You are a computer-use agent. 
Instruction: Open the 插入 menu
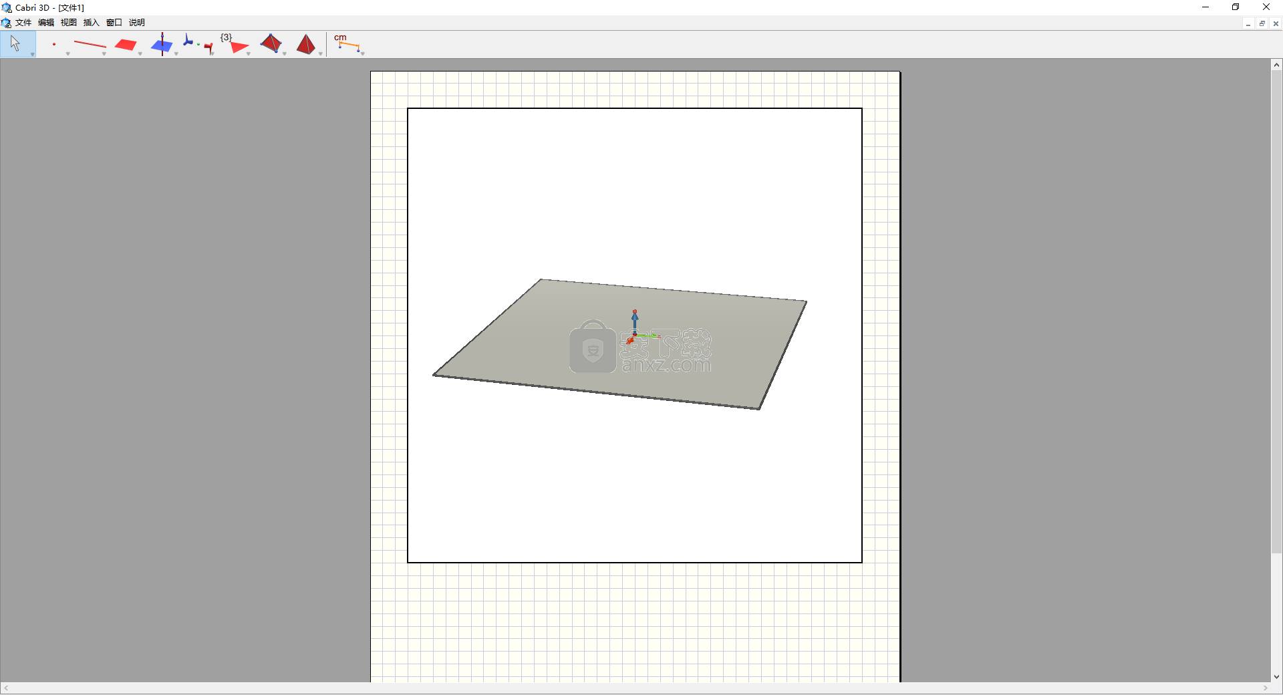(92, 23)
